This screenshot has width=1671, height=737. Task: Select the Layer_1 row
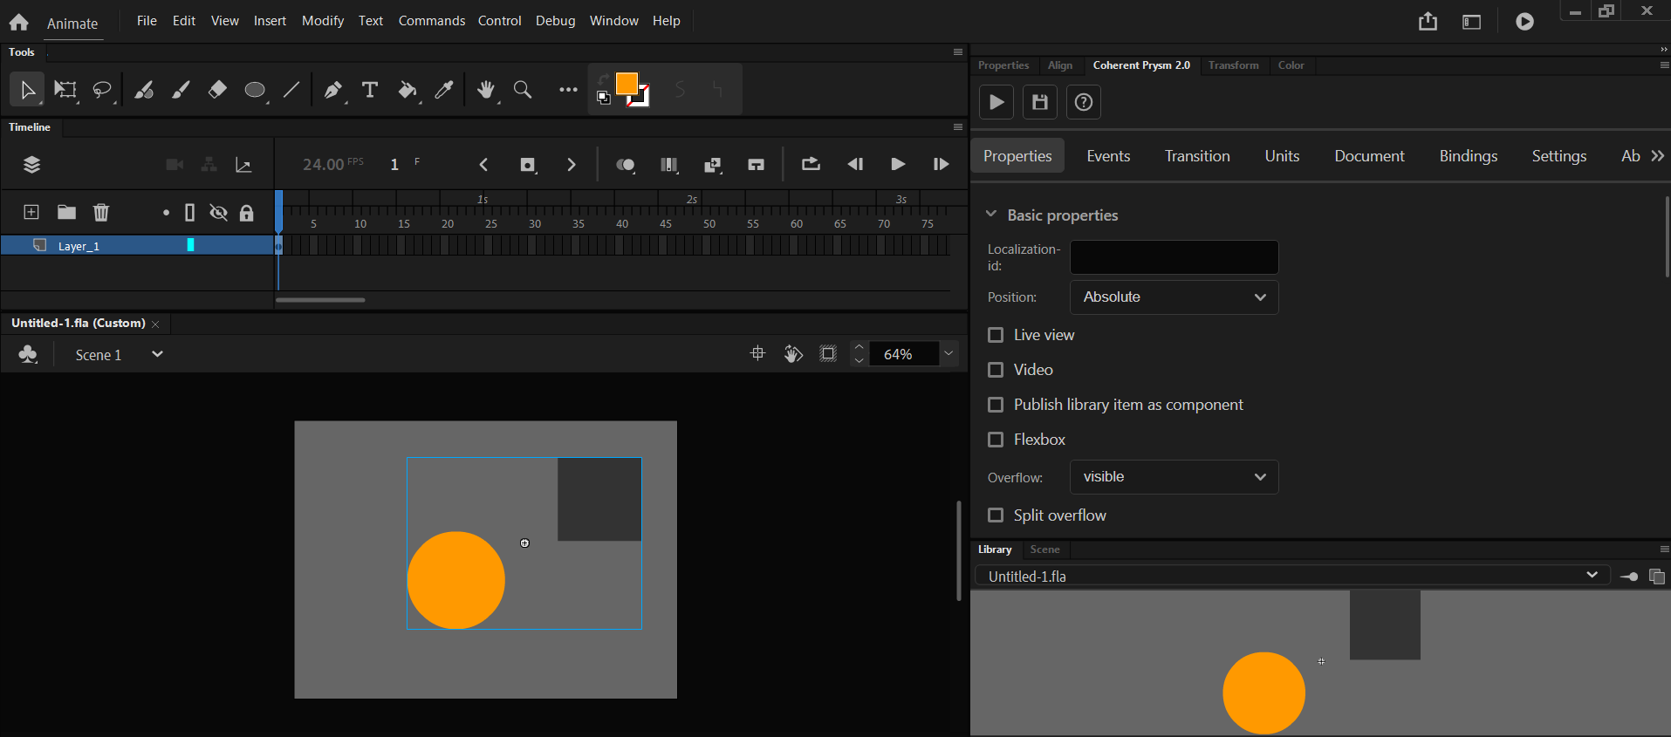(137, 246)
